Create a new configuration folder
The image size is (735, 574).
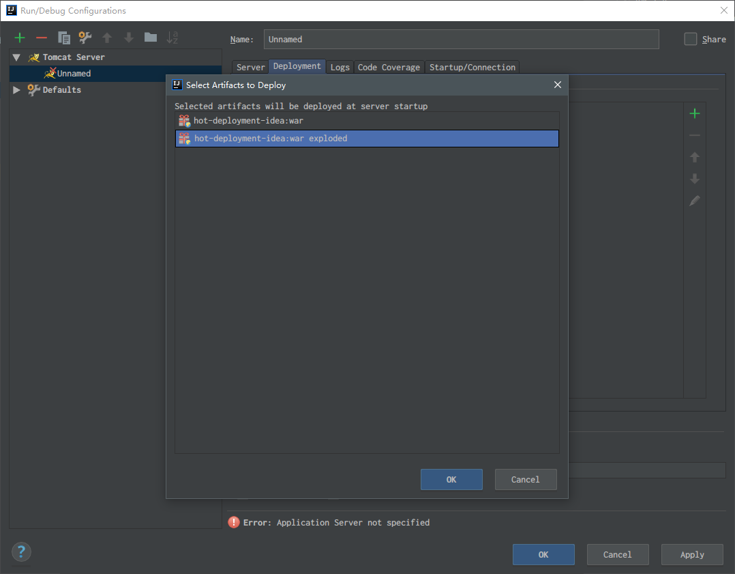151,37
